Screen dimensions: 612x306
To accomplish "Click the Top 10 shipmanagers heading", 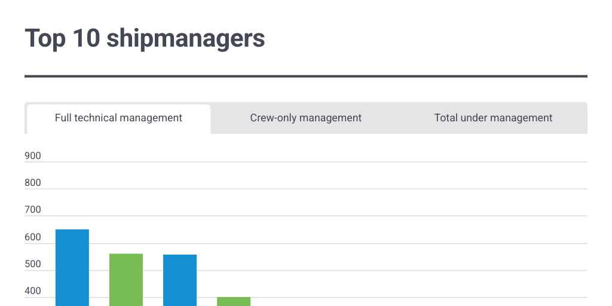I will coord(145,38).
